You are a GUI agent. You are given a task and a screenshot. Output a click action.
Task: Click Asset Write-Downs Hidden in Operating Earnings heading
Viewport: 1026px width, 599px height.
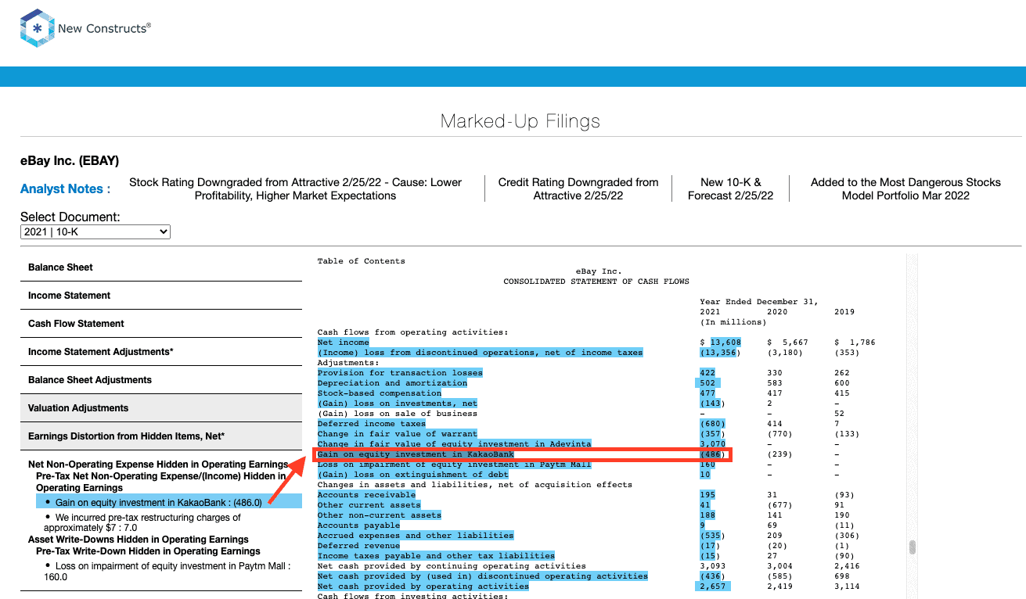139,540
